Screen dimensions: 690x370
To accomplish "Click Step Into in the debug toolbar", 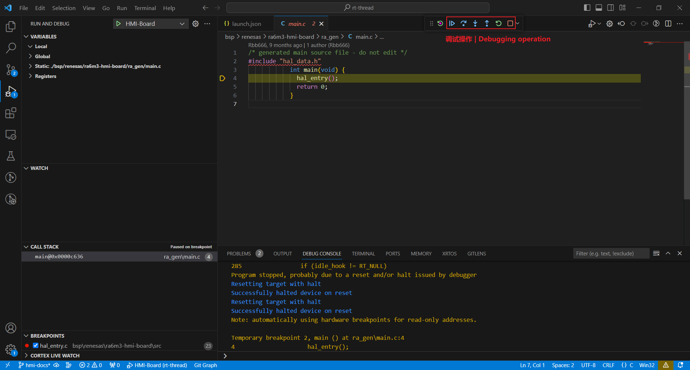I will click(475, 23).
